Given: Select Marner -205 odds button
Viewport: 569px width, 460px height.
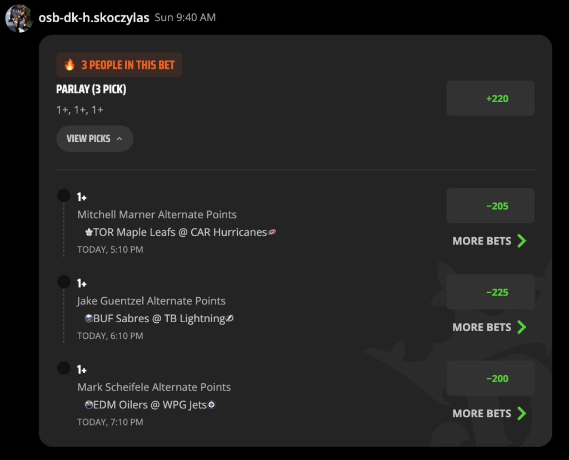Looking at the screenshot, I should 490,206.
